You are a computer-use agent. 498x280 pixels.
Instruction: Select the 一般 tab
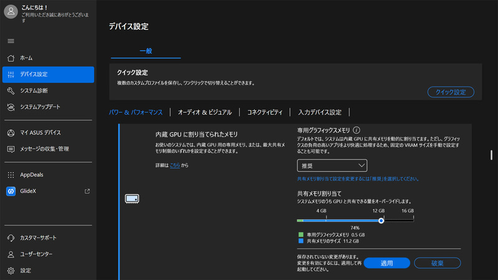coord(146,51)
